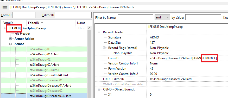Click the Name column header
Image resolution: width=228 pixels, height=98 pixels.
81,23
